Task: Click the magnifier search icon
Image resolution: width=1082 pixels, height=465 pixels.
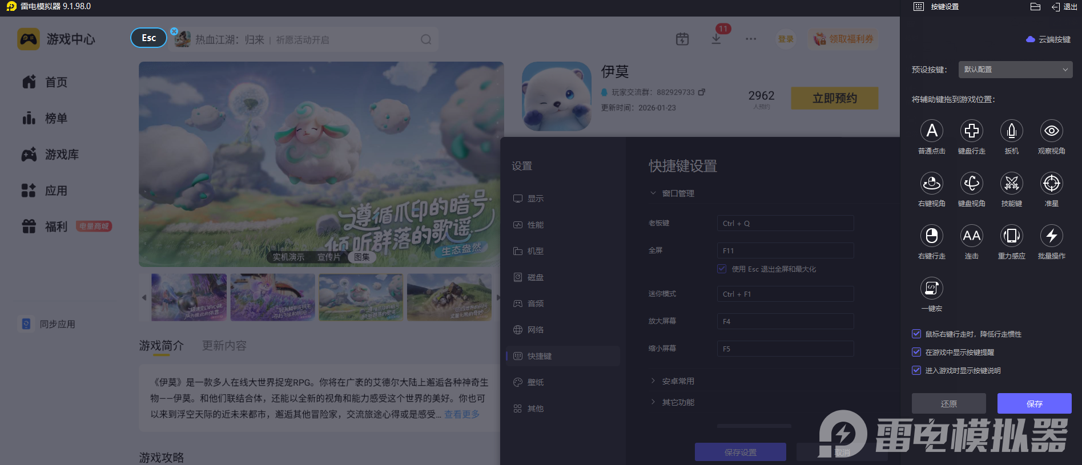Action: 426,39
